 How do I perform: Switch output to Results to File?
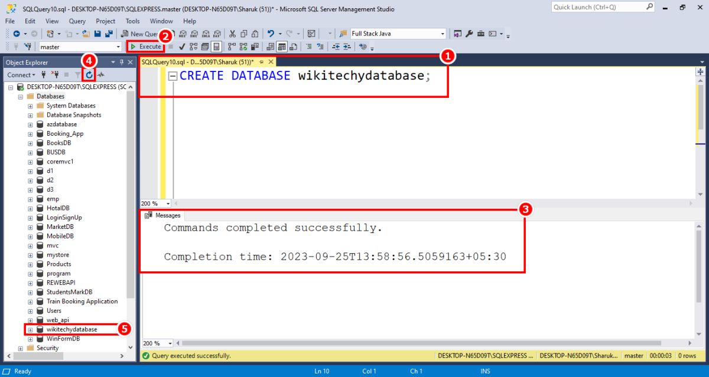[293, 47]
